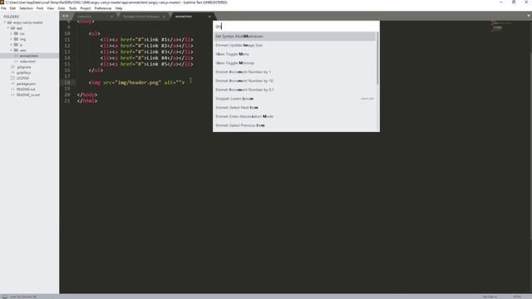
Task: Click the command palette list scrollbar
Action: tap(377, 58)
